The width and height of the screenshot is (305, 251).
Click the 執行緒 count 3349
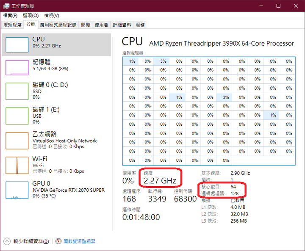point(157,199)
